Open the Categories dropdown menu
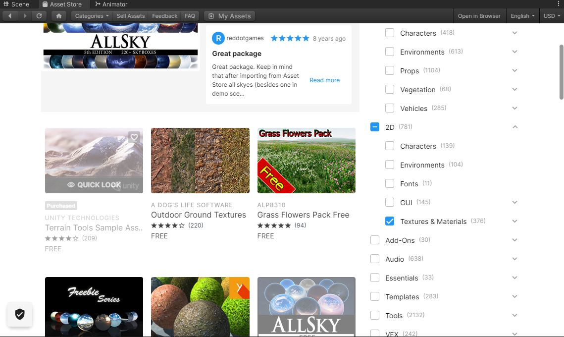 92,16
